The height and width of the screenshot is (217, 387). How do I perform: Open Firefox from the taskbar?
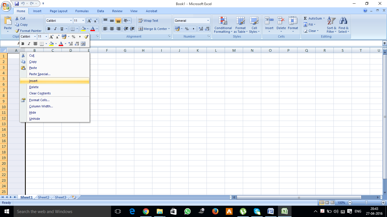pos(215,211)
